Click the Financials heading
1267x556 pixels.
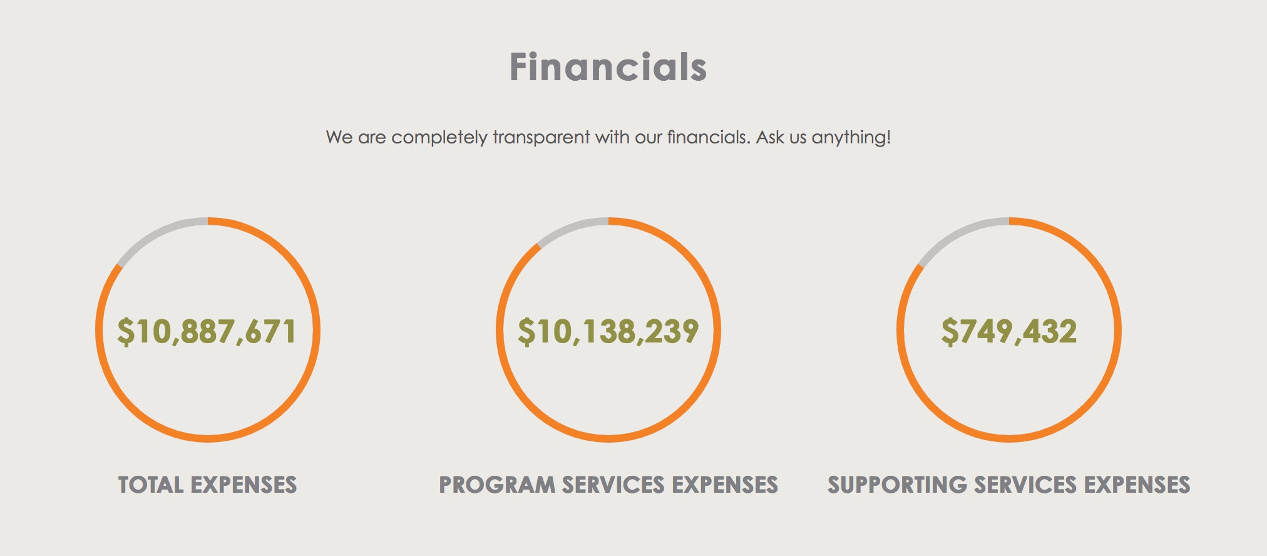click(x=608, y=67)
